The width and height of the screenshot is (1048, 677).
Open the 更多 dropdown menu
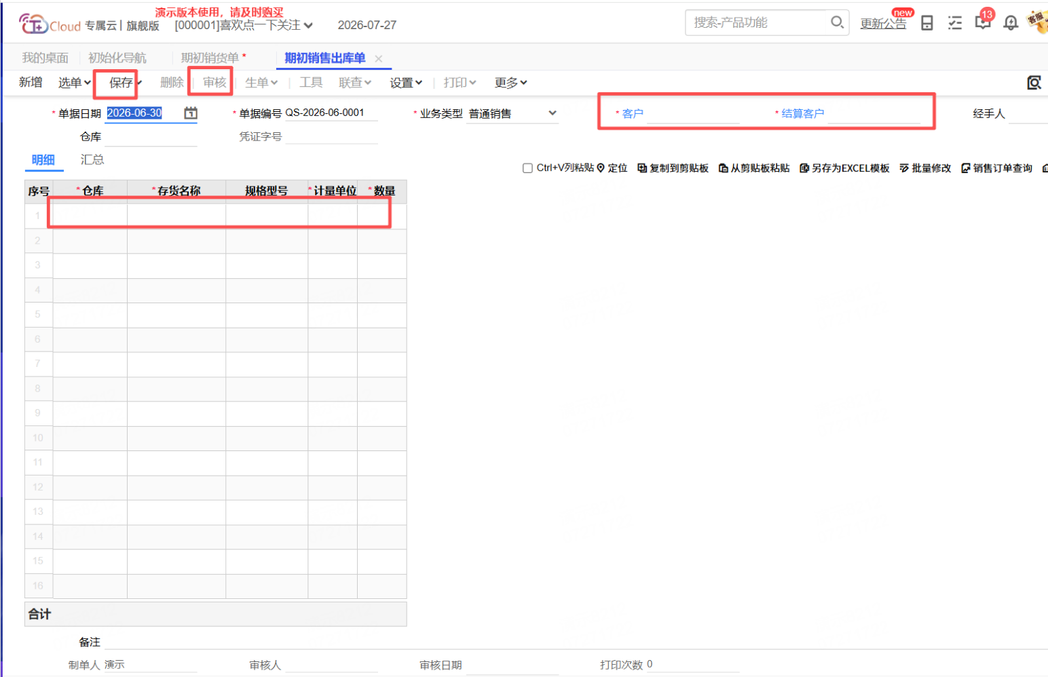click(x=510, y=83)
